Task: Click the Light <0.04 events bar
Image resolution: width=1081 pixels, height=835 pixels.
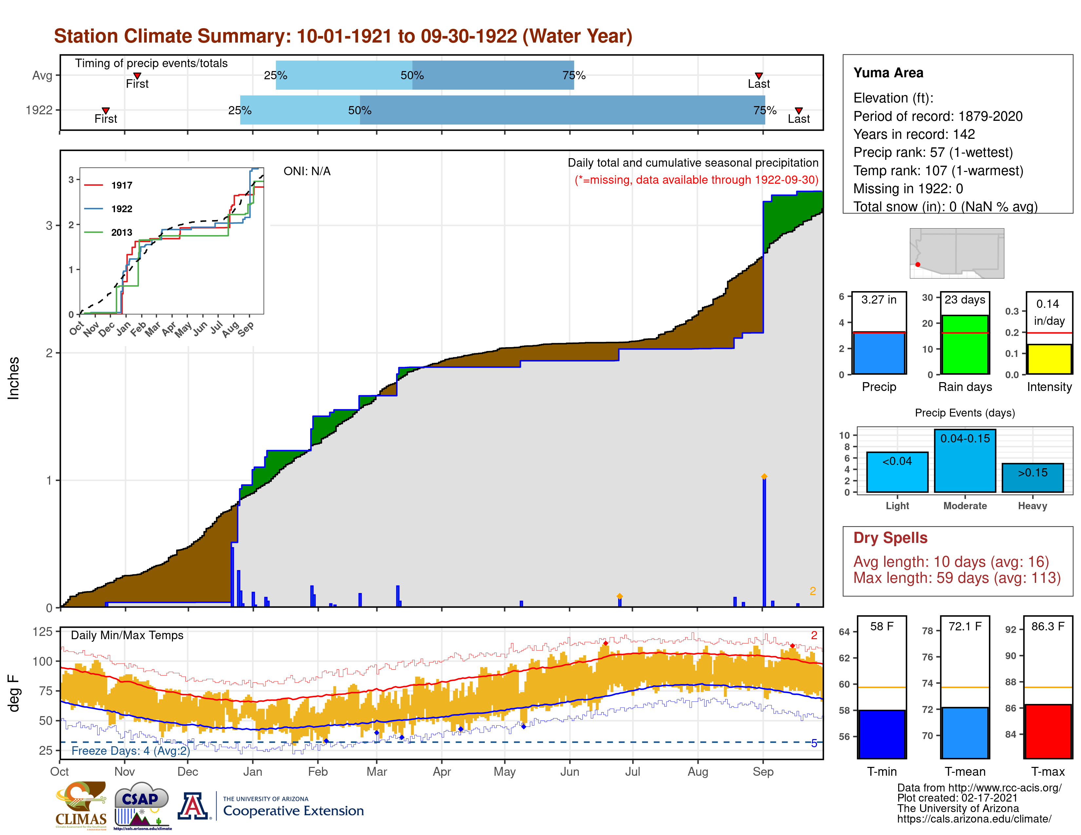Action: [897, 472]
